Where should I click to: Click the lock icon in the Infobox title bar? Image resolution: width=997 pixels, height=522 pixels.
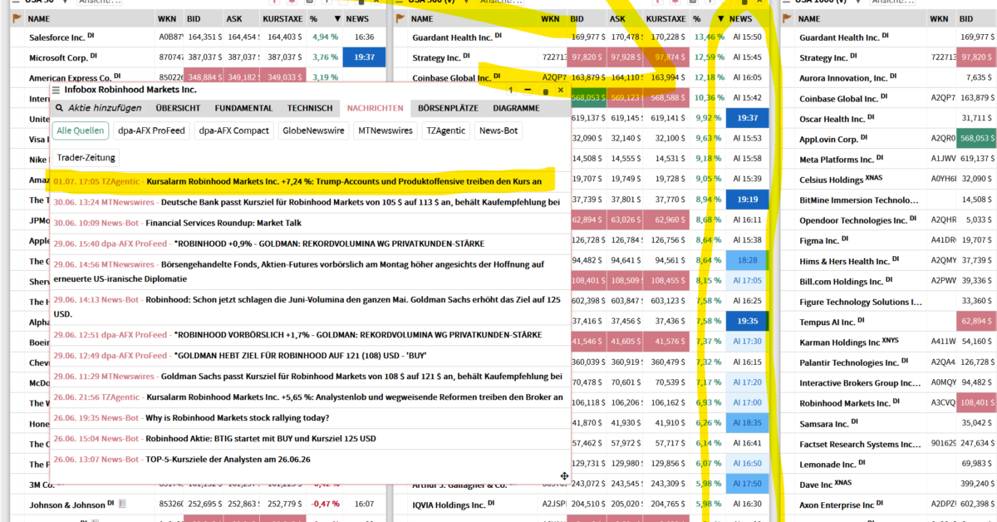545,90
